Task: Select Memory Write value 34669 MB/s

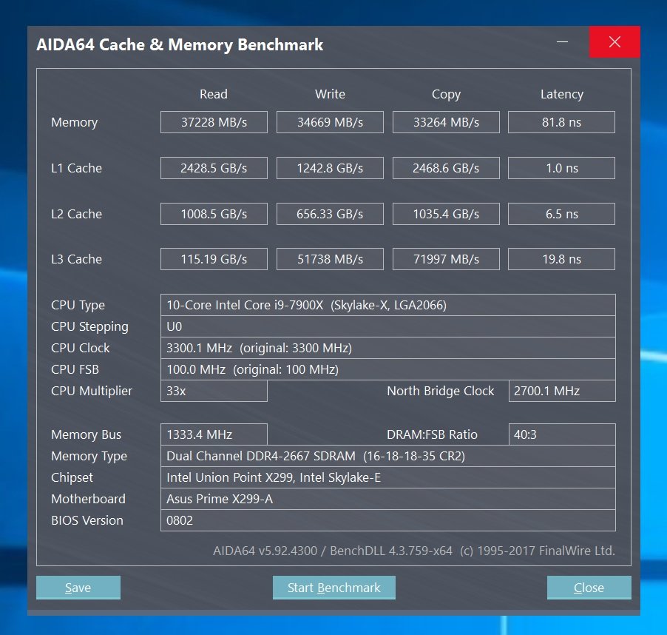Action: point(330,122)
